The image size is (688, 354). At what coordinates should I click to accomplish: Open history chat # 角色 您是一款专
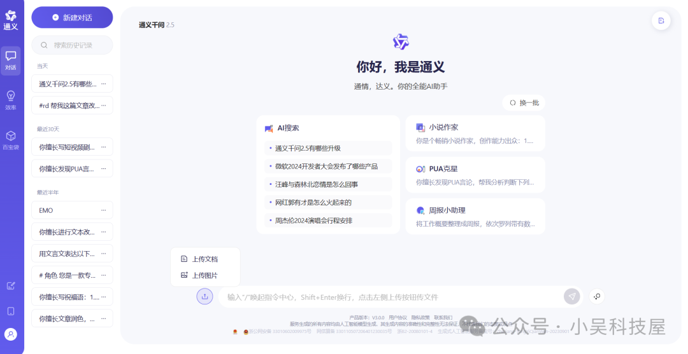(x=72, y=275)
